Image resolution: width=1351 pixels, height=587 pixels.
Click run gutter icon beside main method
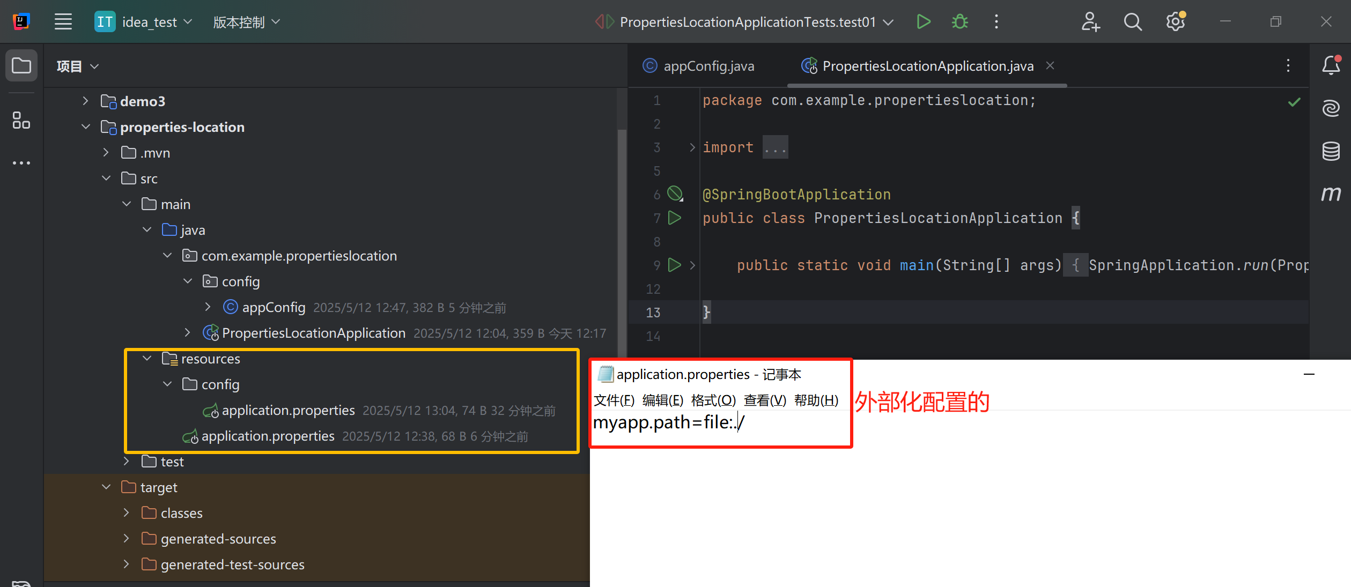click(x=674, y=265)
